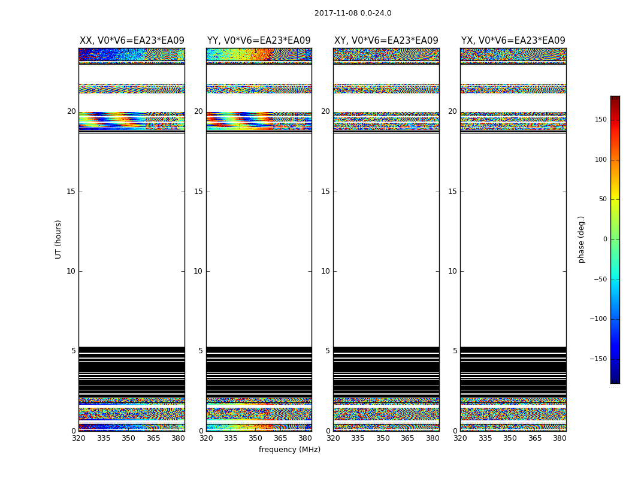Click the XY subplot title
This screenshot has height=479, width=629.
(x=386, y=41)
